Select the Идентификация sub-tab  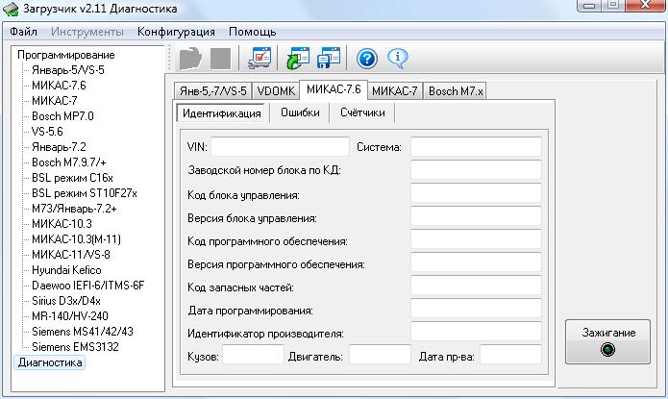tap(221, 113)
